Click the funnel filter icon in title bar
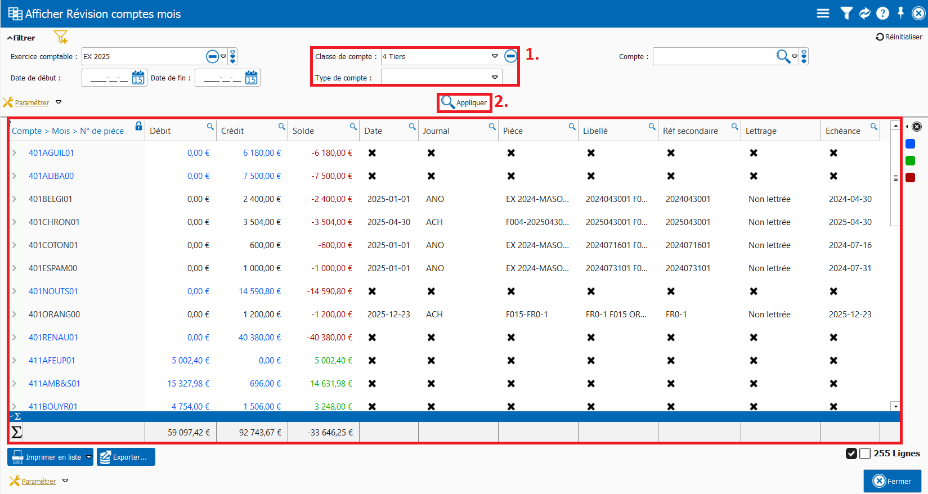 click(846, 14)
